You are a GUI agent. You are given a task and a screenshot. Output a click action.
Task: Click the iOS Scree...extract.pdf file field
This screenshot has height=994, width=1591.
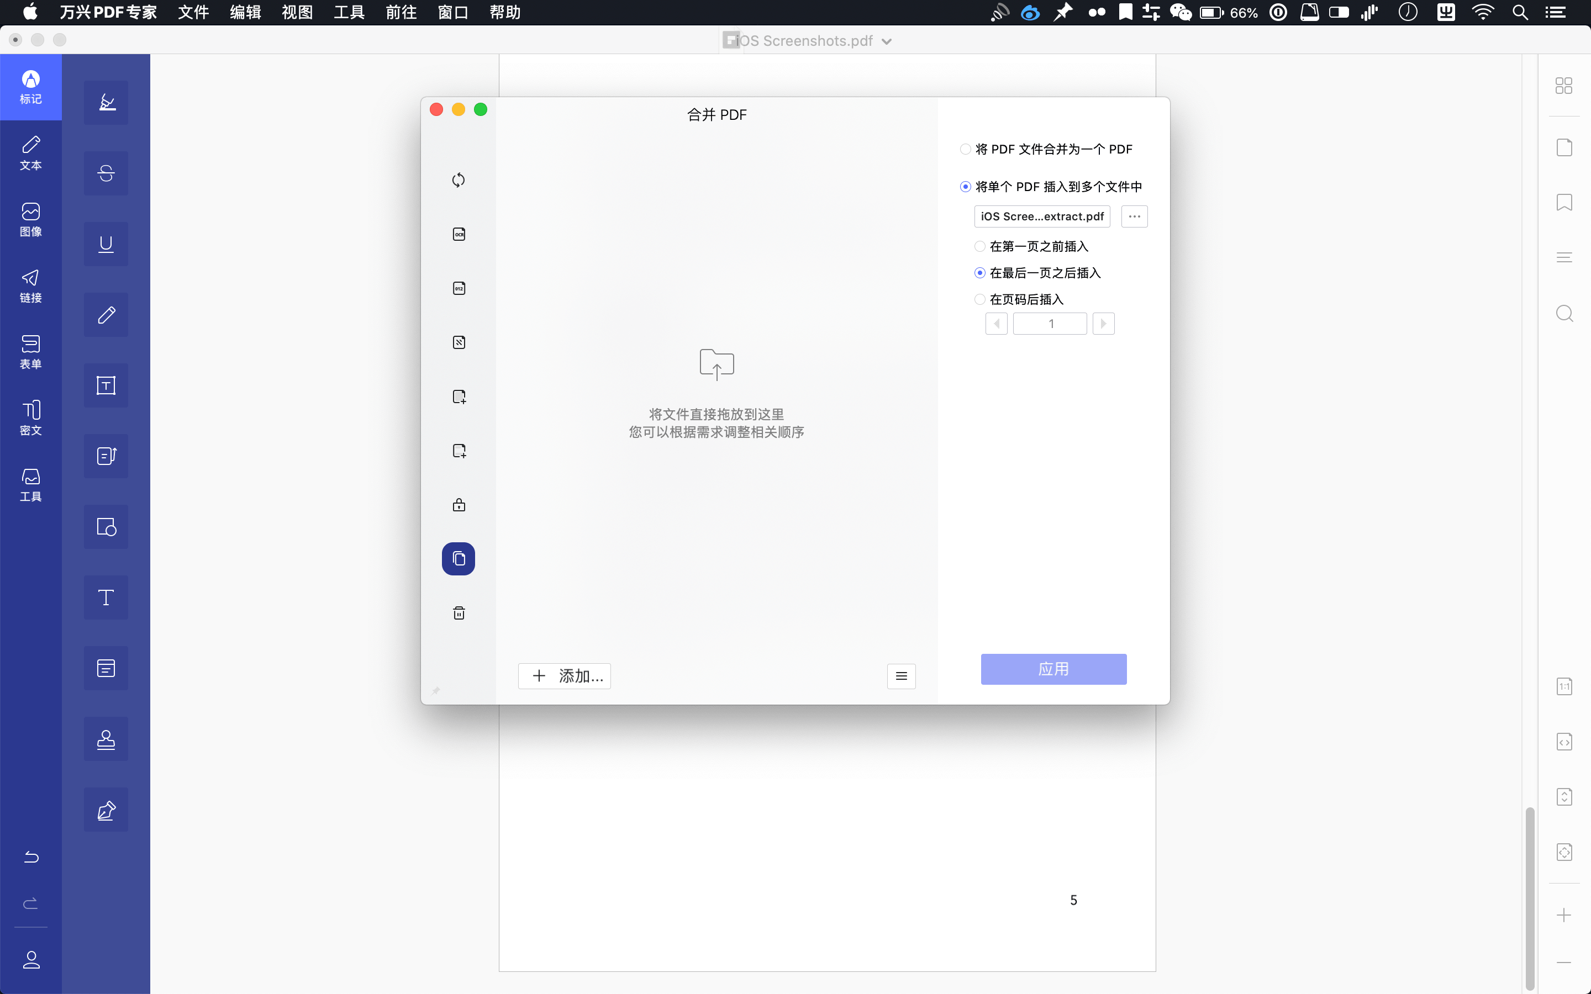click(x=1042, y=216)
